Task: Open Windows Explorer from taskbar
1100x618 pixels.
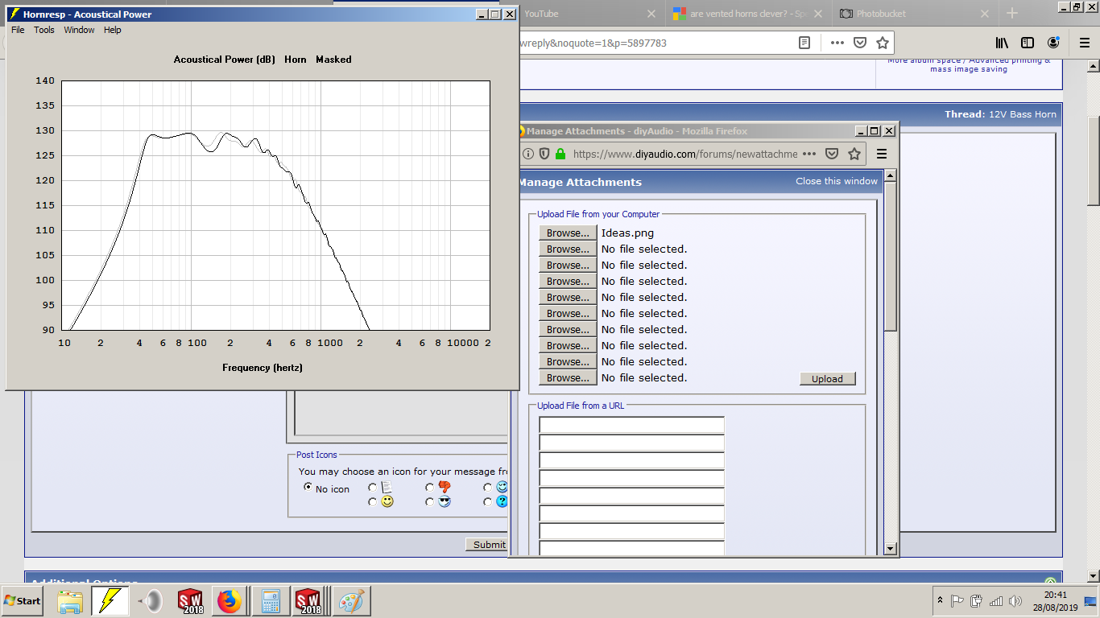Action: [70, 601]
